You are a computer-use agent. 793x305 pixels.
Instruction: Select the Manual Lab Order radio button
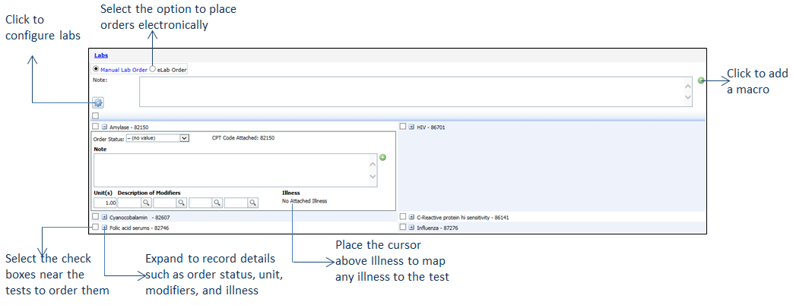pyautogui.click(x=96, y=68)
